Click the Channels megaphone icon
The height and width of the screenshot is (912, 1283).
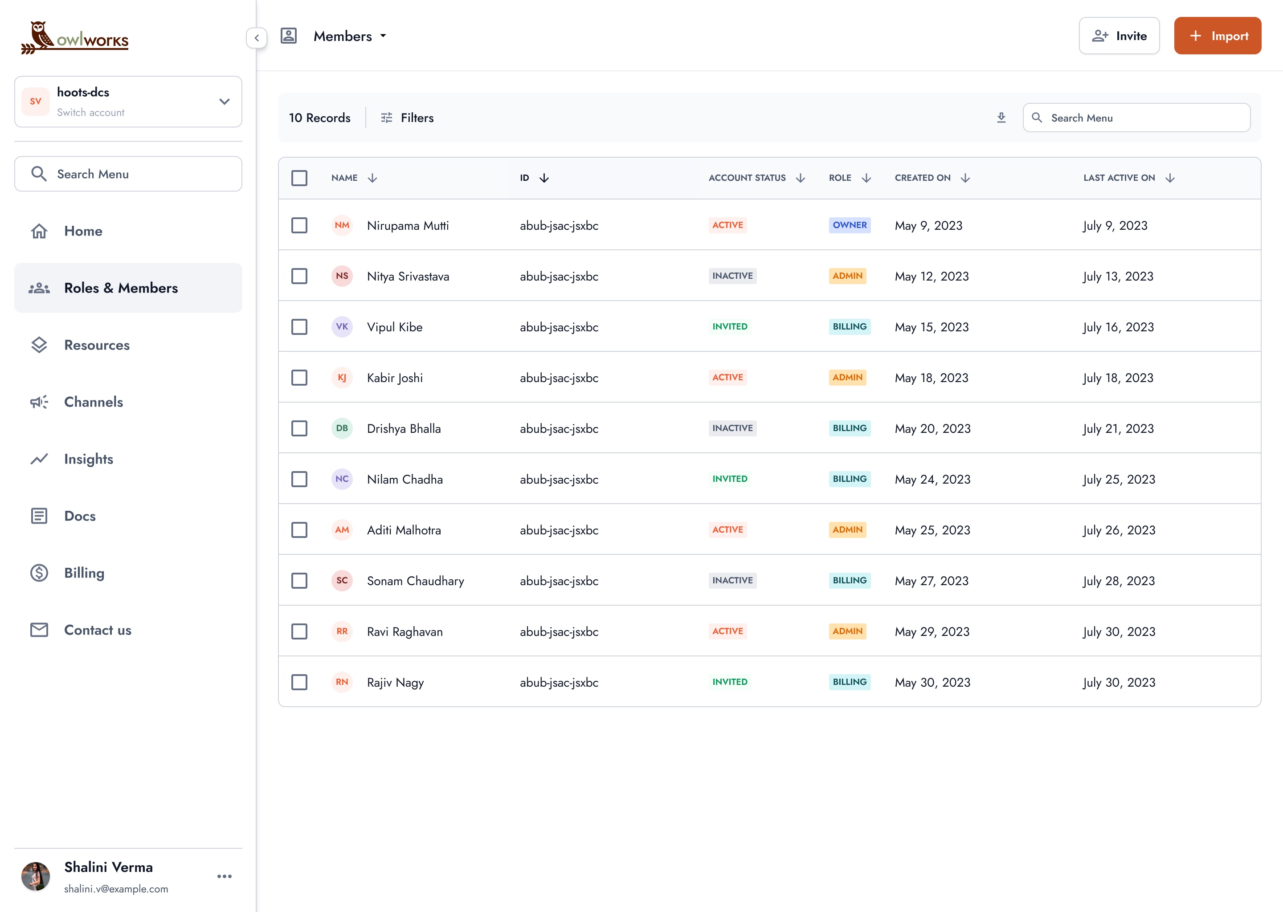(39, 402)
